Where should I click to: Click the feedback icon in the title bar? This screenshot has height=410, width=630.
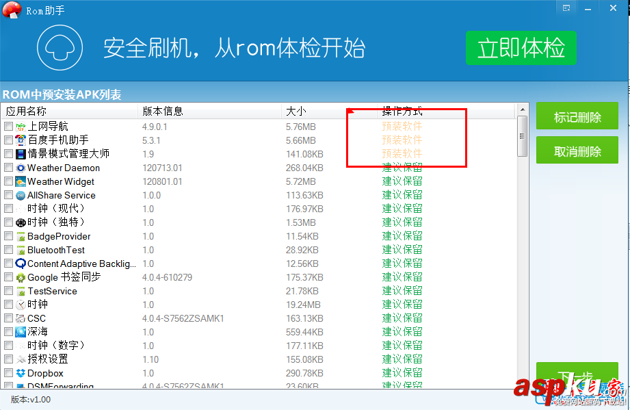pos(566,8)
